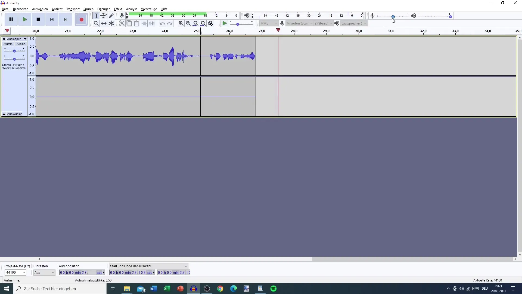Open the 'Start und Ende der Auswahl' dropdown
Screen dimensions: 522x294
[x=149, y=266]
